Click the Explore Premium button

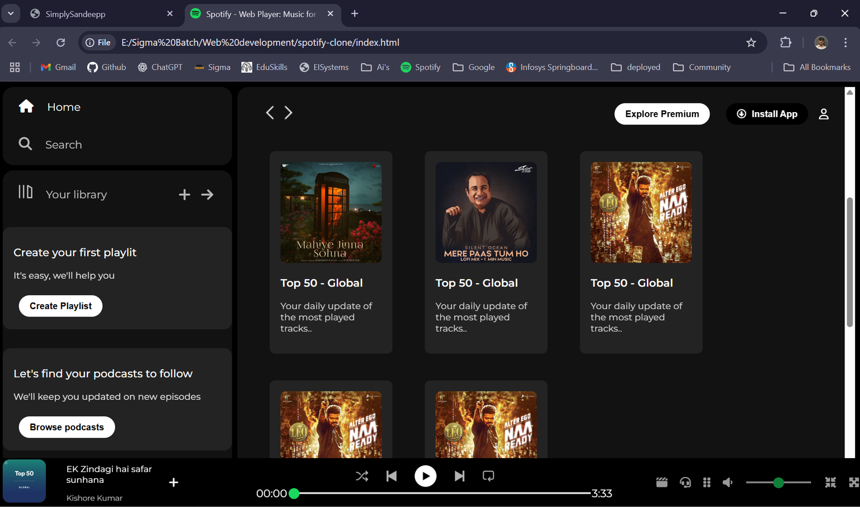coord(662,114)
